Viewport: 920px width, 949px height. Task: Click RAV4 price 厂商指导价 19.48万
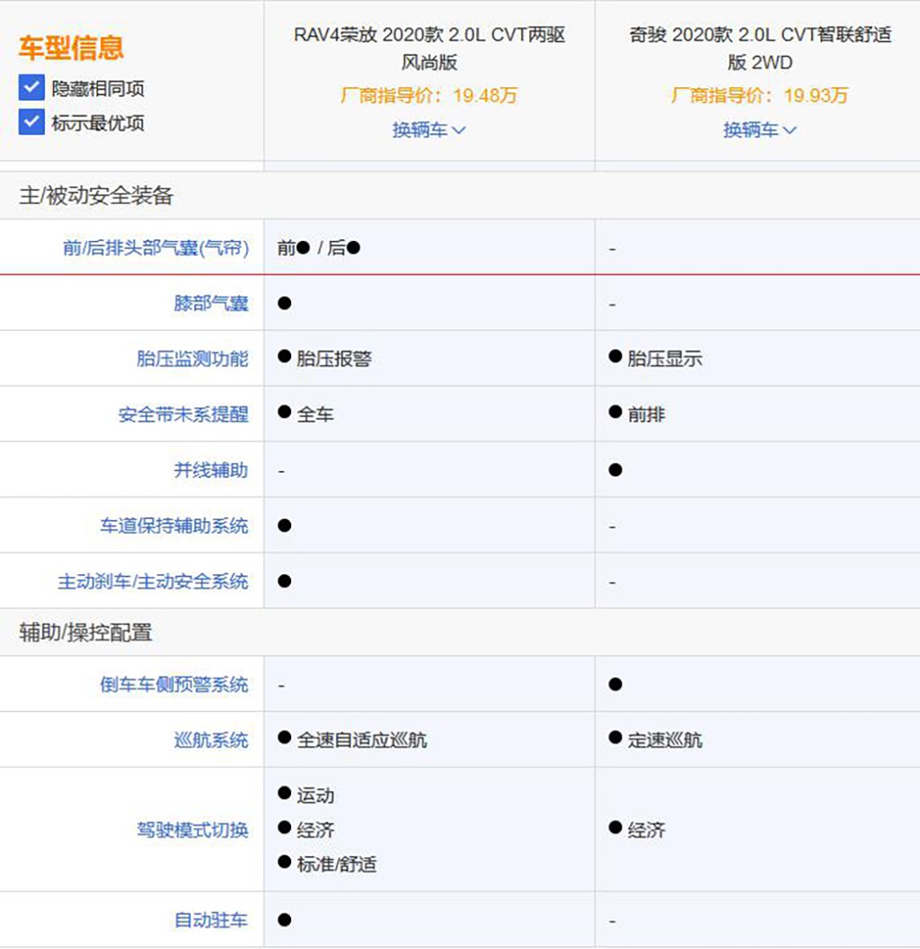click(x=429, y=95)
